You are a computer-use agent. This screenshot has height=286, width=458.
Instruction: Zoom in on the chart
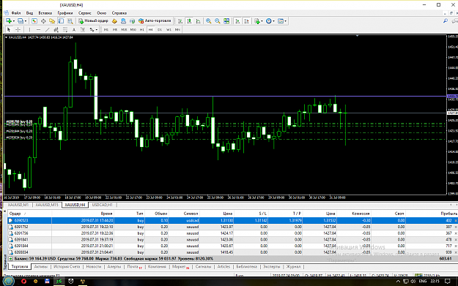209,21
